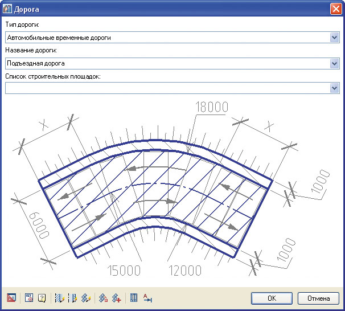The height and width of the screenshot is (311, 345).
Task: Click the Тип дороги label
Action: tap(22, 24)
